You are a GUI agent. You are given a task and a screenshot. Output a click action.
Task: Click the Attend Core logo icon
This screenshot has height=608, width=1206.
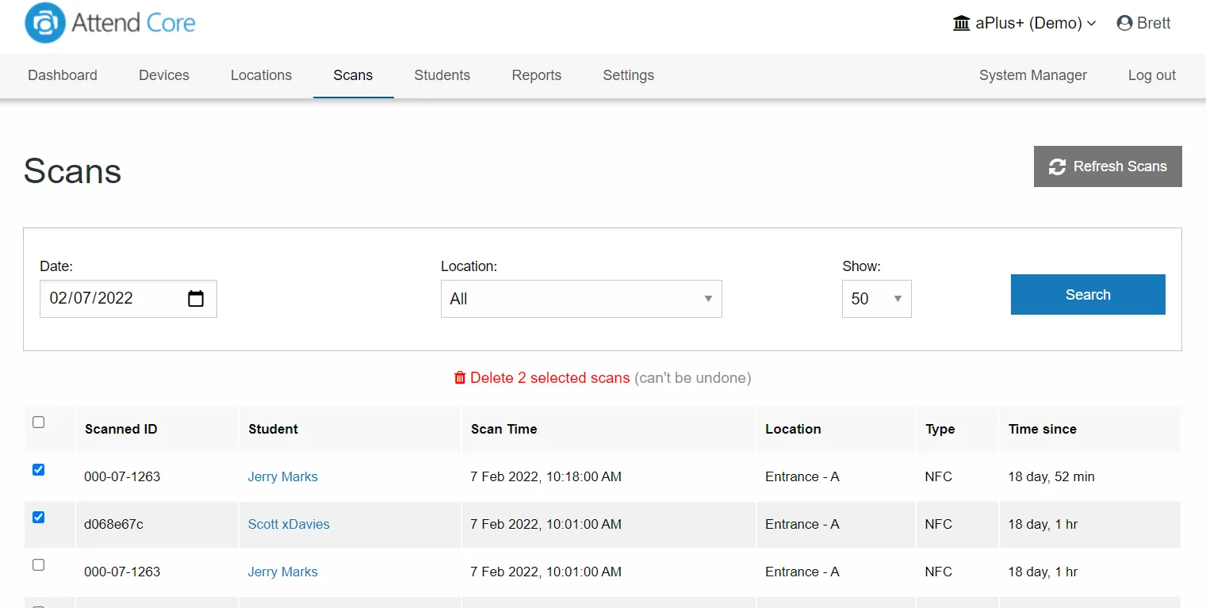click(x=44, y=23)
